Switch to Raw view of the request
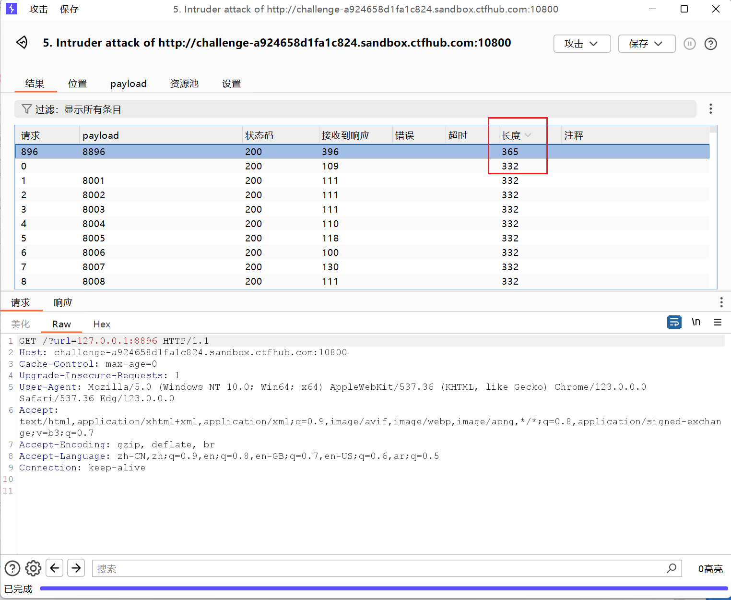The image size is (731, 600). (x=62, y=324)
